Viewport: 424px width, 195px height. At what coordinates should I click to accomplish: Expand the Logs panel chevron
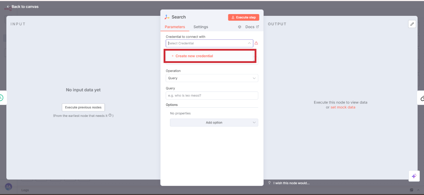[x=418, y=190]
